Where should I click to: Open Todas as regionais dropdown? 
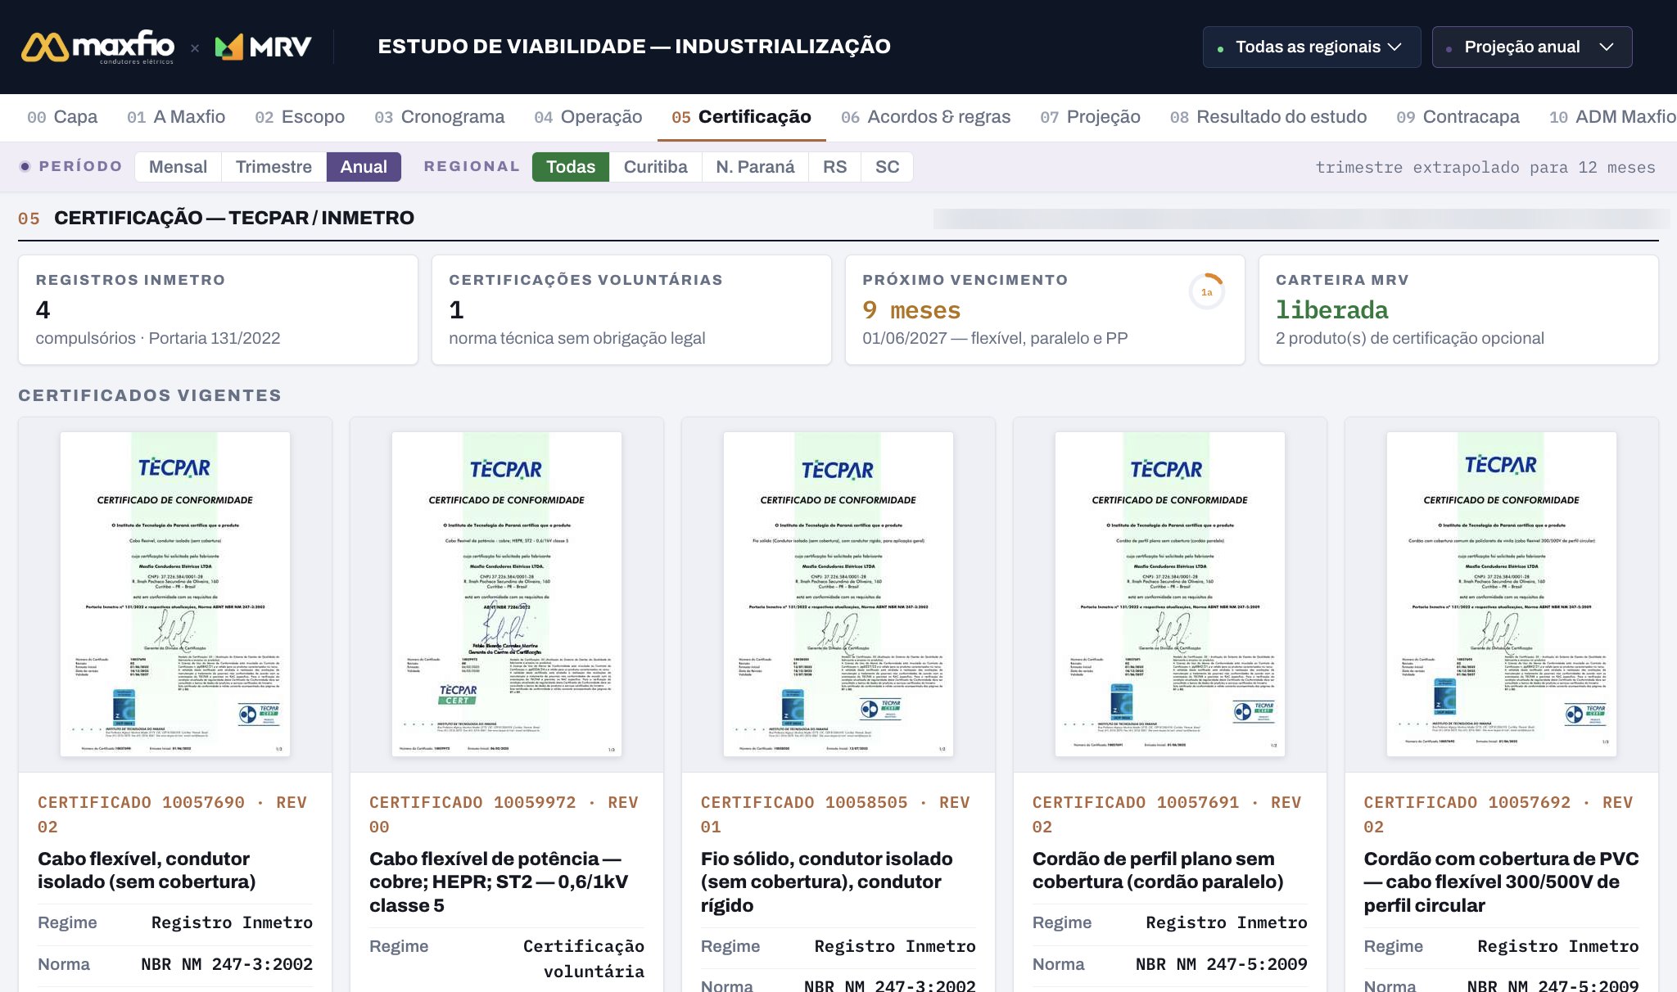[x=1313, y=47]
